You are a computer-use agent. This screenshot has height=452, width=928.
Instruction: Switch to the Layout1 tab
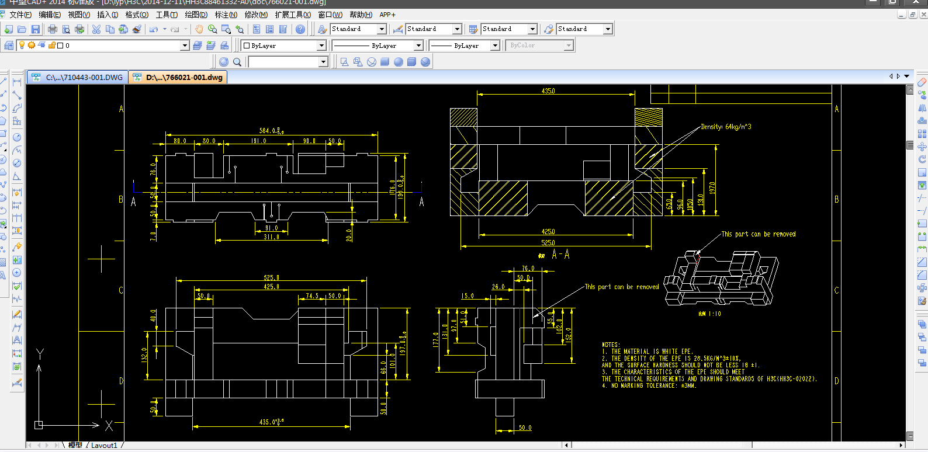[104, 446]
